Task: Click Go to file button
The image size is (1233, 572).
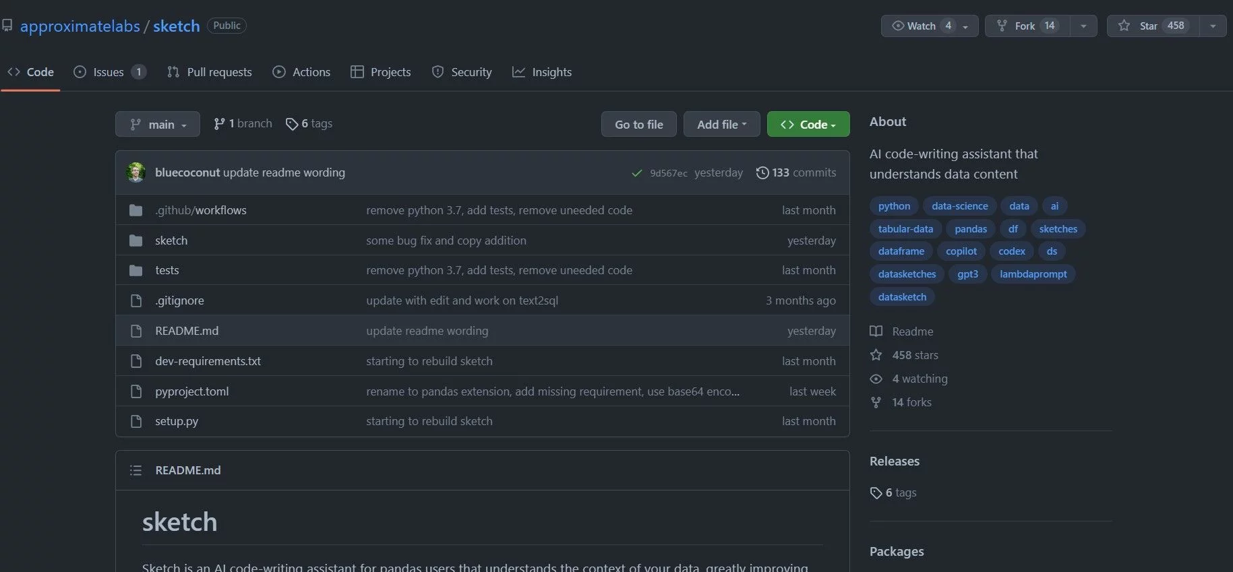Action: [639, 124]
